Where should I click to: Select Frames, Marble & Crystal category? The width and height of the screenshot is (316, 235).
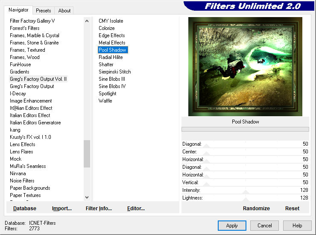(x=35, y=35)
